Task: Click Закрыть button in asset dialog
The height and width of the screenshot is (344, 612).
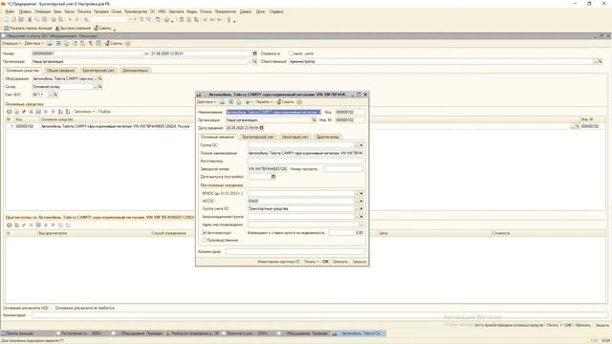Action: pos(360,262)
